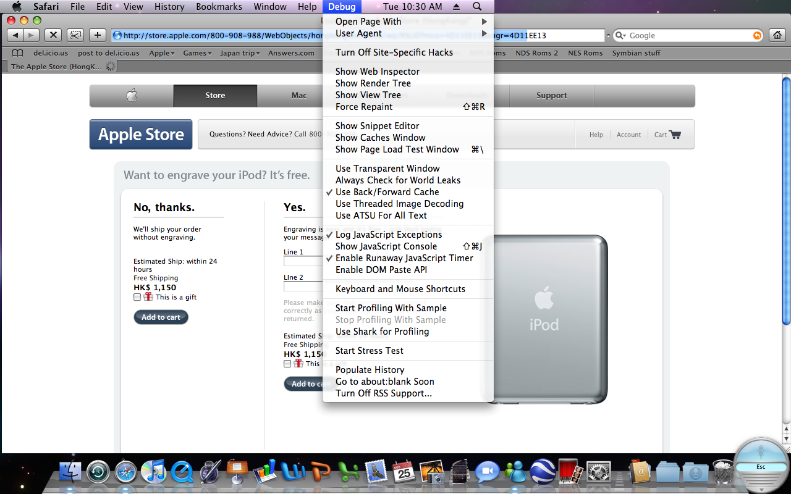
Task: Select Show JavaScript Console
Action: pos(408,246)
